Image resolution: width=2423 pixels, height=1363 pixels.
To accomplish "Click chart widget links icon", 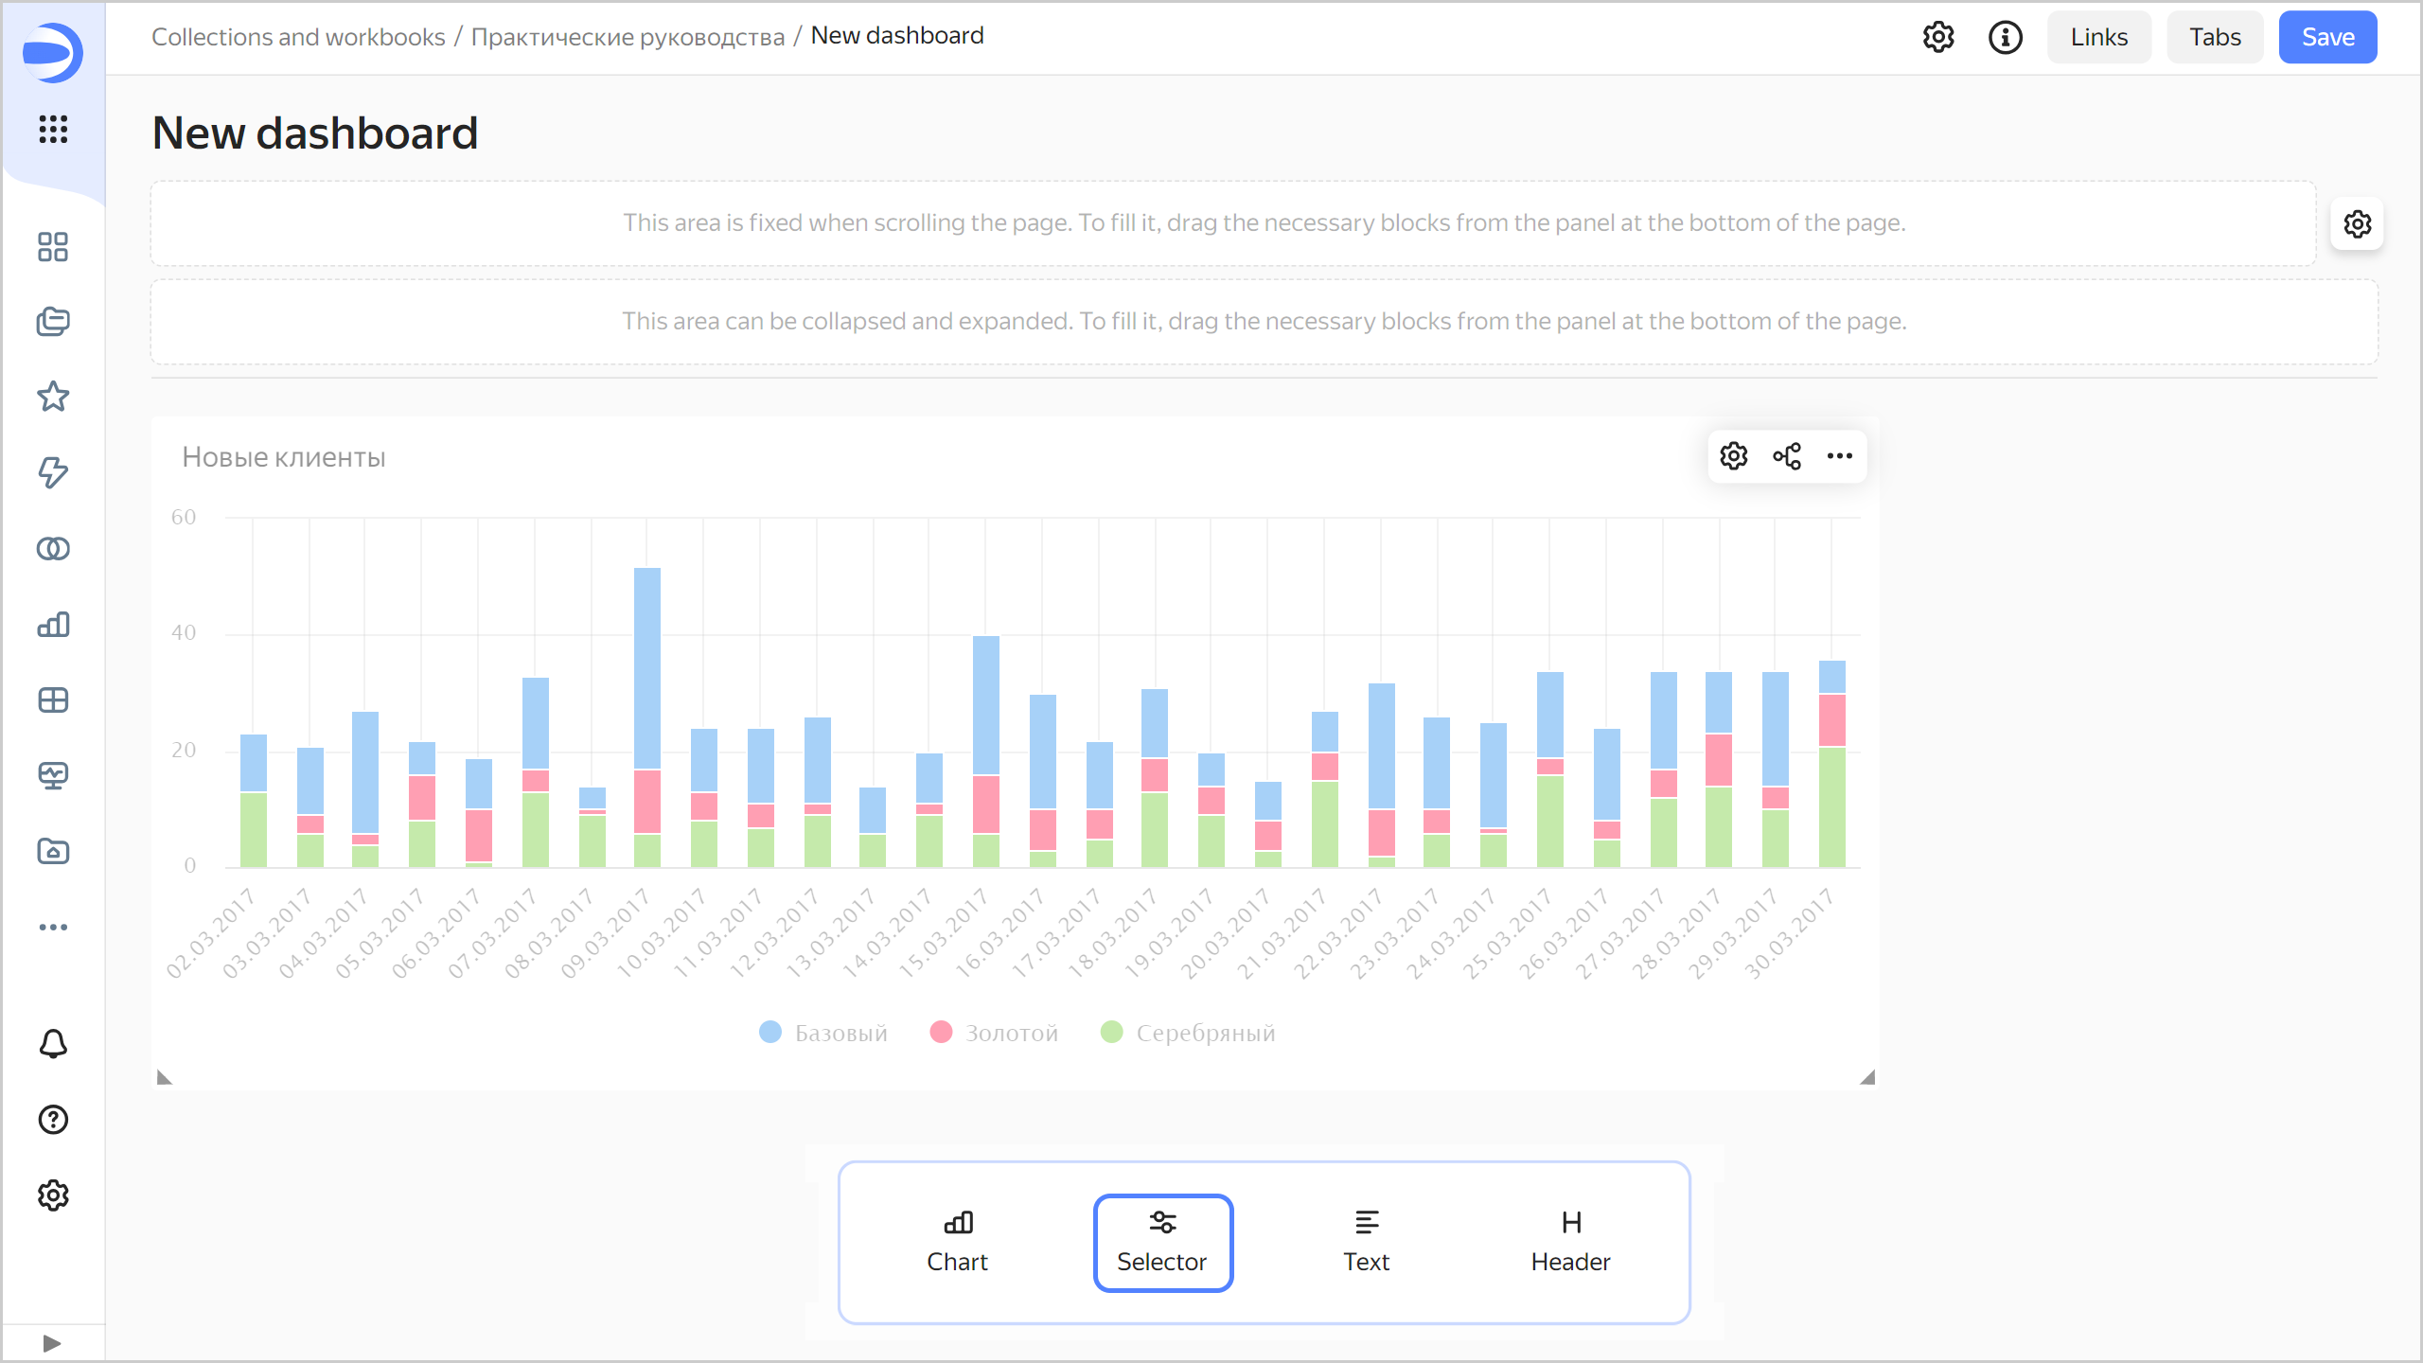I will coord(1787,456).
